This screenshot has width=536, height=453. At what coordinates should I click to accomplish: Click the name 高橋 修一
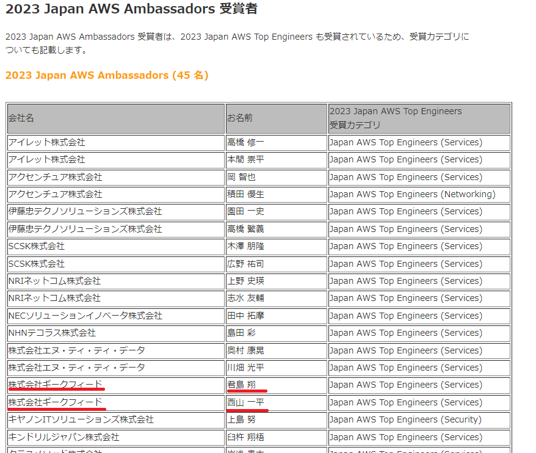(x=245, y=143)
